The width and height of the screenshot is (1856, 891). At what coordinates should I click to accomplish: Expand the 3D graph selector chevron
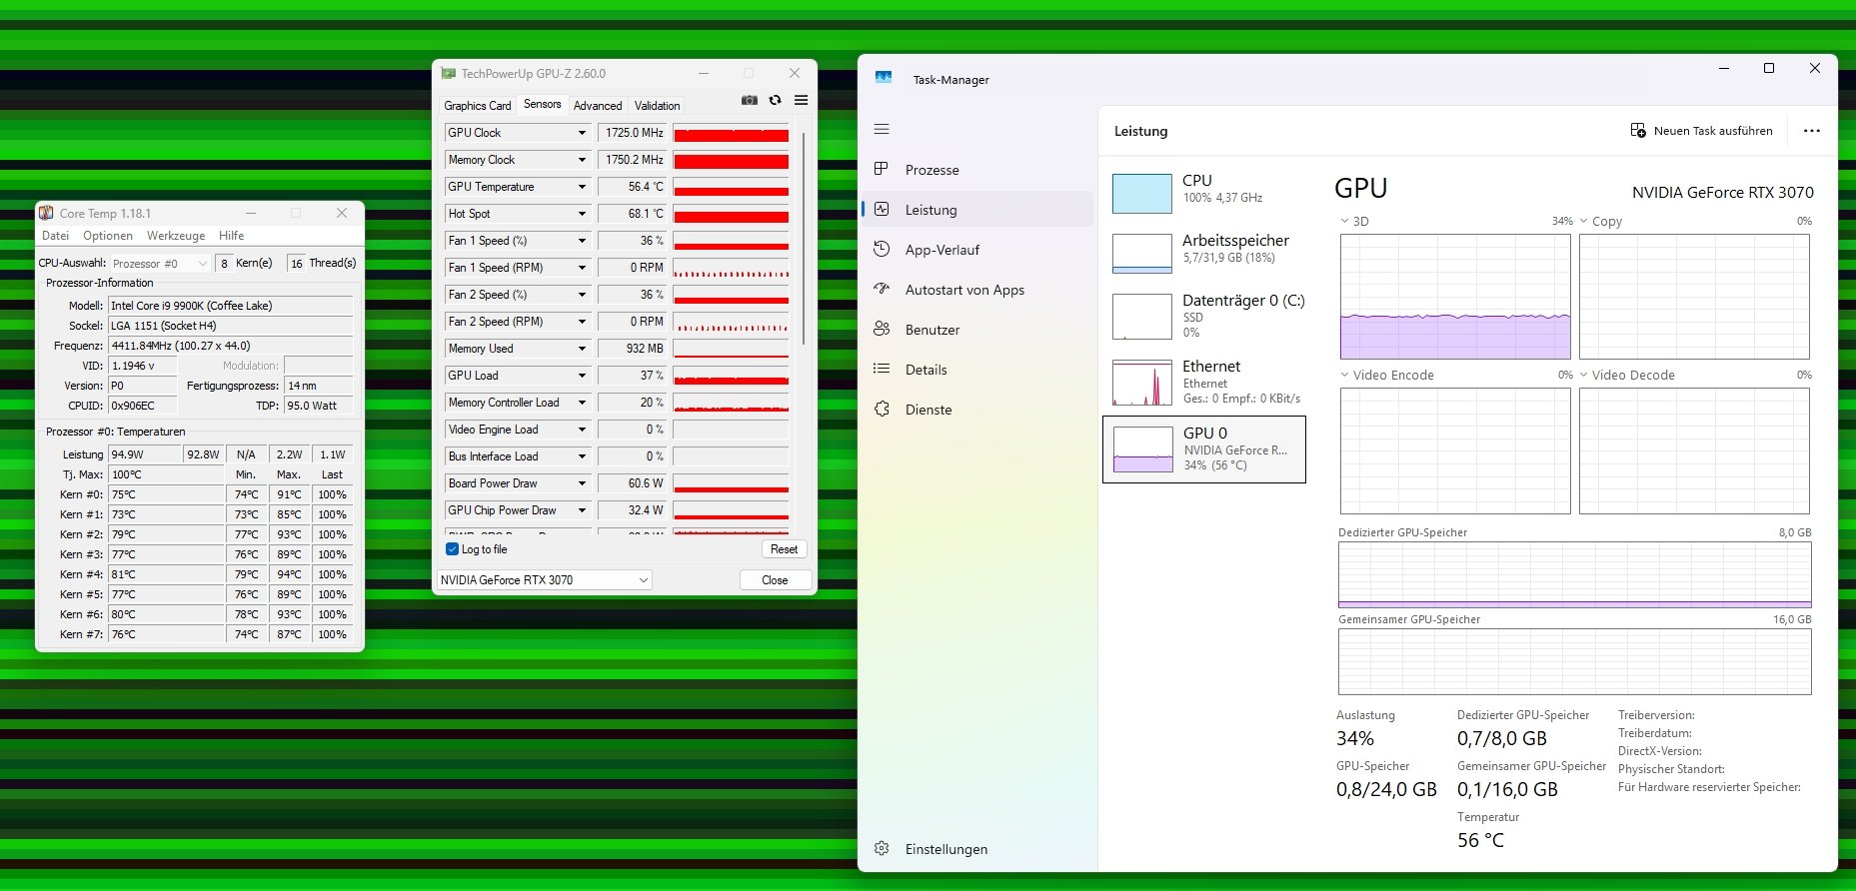[x=1344, y=221]
